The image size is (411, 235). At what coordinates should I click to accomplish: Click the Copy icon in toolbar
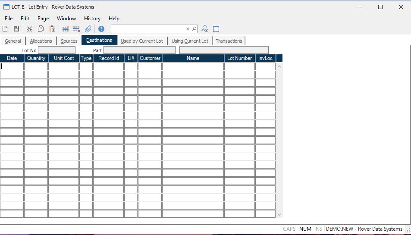41,29
